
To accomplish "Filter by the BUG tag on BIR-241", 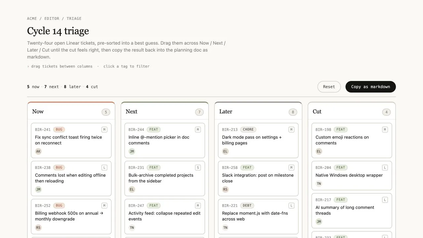I will click(x=59, y=130).
